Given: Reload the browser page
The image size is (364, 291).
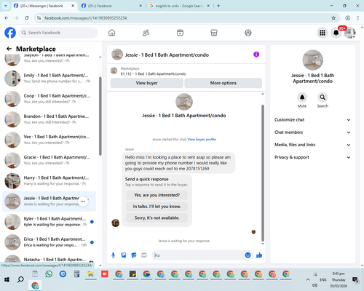Looking at the screenshot, I should pos(27,18).
